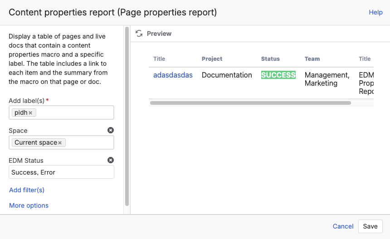
Task: Save the content properties report
Action: click(370, 226)
